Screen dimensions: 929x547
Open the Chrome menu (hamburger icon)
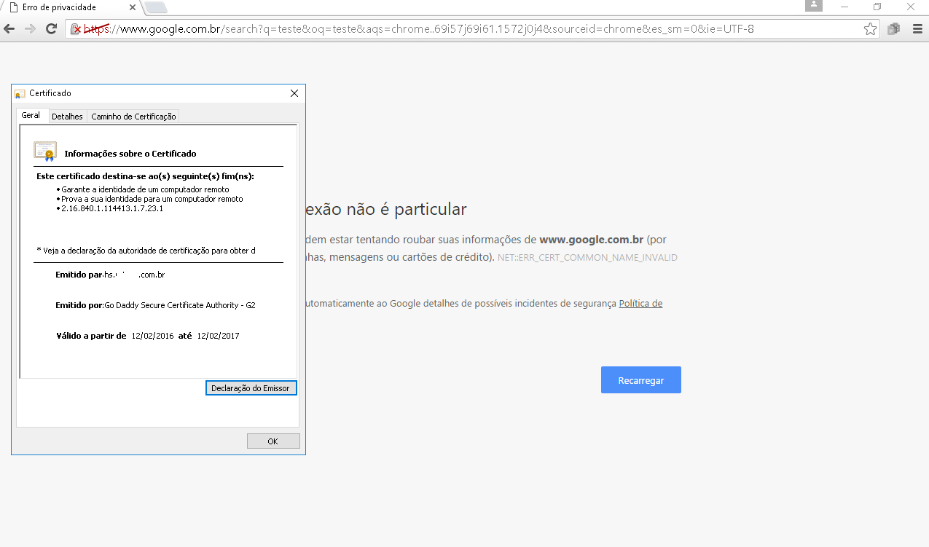point(917,29)
